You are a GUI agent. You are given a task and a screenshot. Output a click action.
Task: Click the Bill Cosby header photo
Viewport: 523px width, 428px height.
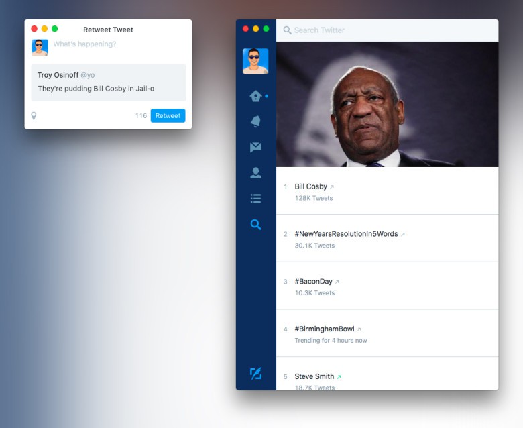[x=387, y=104]
